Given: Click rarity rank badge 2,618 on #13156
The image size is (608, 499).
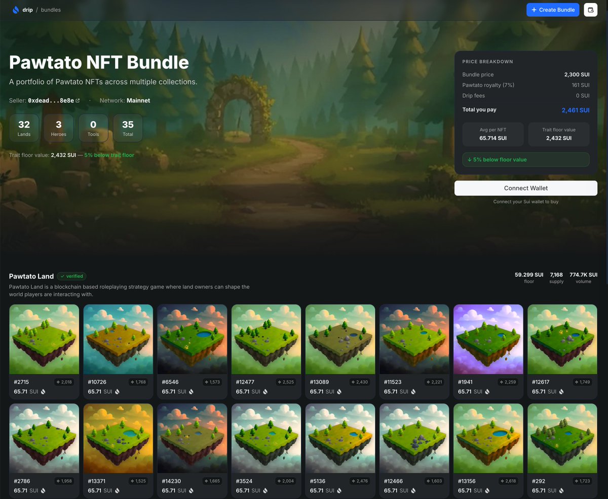Looking at the screenshot, I should 509,481.
